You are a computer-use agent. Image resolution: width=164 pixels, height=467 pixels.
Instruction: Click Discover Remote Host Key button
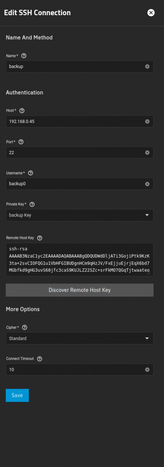tap(79, 290)
